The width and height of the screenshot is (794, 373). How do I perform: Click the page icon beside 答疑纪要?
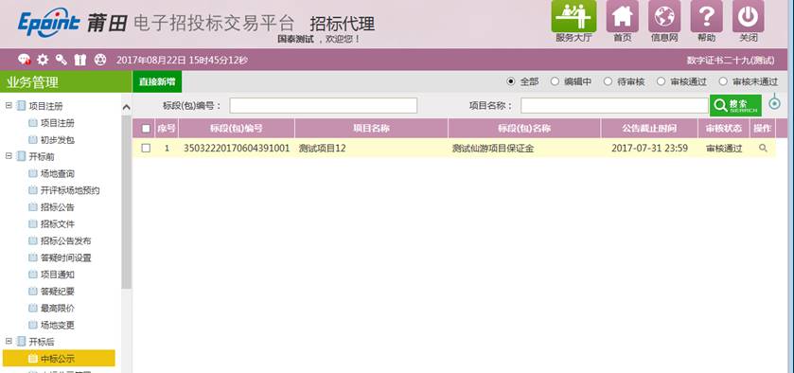[33, 292]
